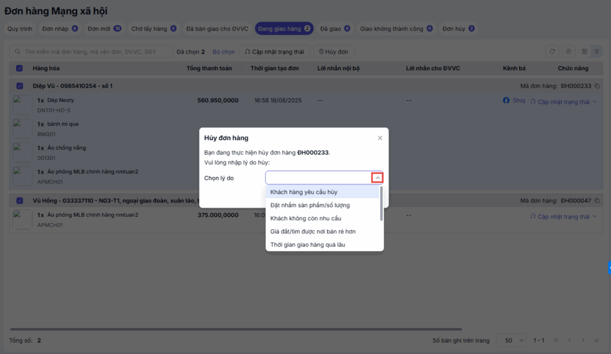Click product thumbnail in Vũ Hồng order

click(22, 220)
